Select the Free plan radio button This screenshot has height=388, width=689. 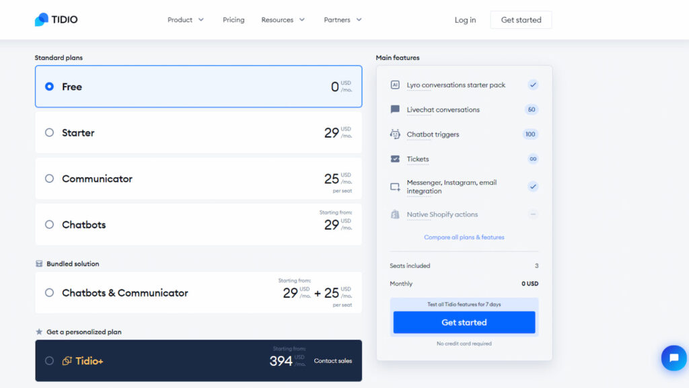49,86
